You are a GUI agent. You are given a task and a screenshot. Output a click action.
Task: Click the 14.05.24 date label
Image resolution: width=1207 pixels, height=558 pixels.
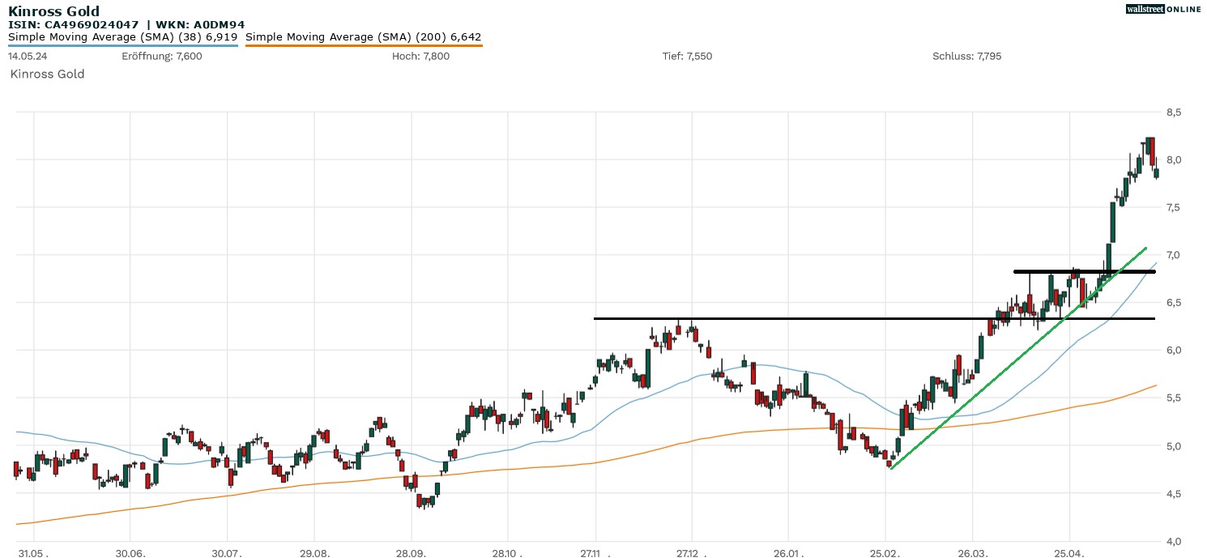point(25,56)
